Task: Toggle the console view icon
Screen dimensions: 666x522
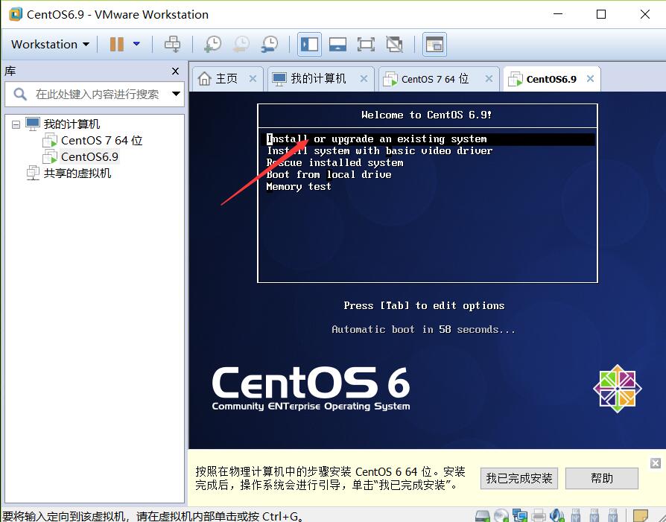Action: coord(434,44)
